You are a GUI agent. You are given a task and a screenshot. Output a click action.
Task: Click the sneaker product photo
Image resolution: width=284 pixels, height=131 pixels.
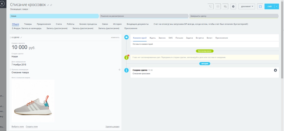[x=33, y=101]
